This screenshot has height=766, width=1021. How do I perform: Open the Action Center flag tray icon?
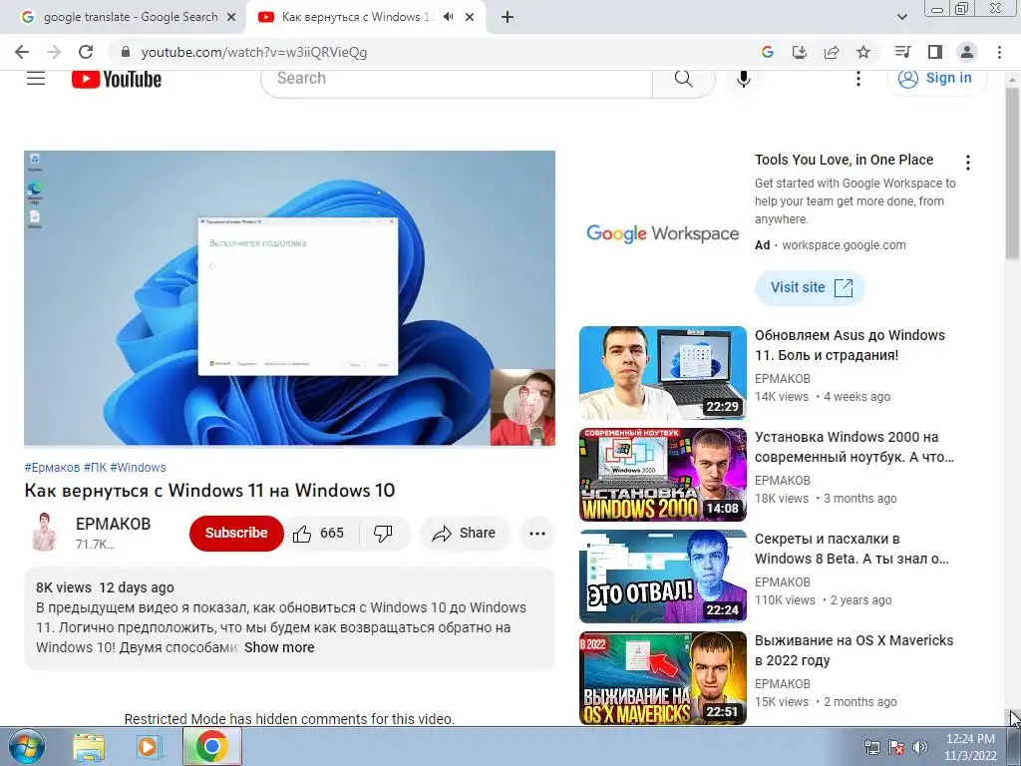[896, 747]
